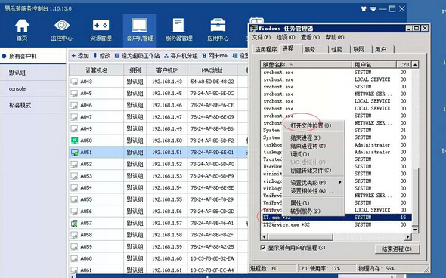Click the green A050 client icon
The image size is (446, 278).
(74, 141)
